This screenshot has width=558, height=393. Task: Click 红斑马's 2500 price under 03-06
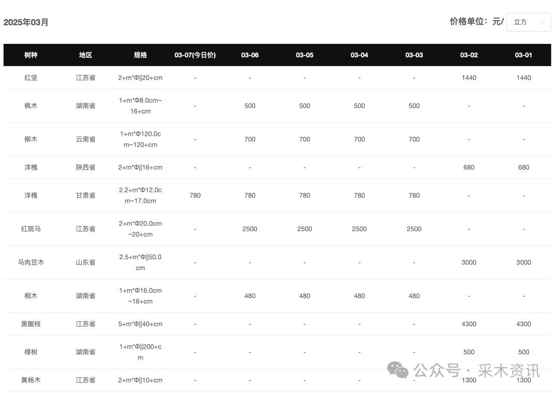click(x=250, y=229)
